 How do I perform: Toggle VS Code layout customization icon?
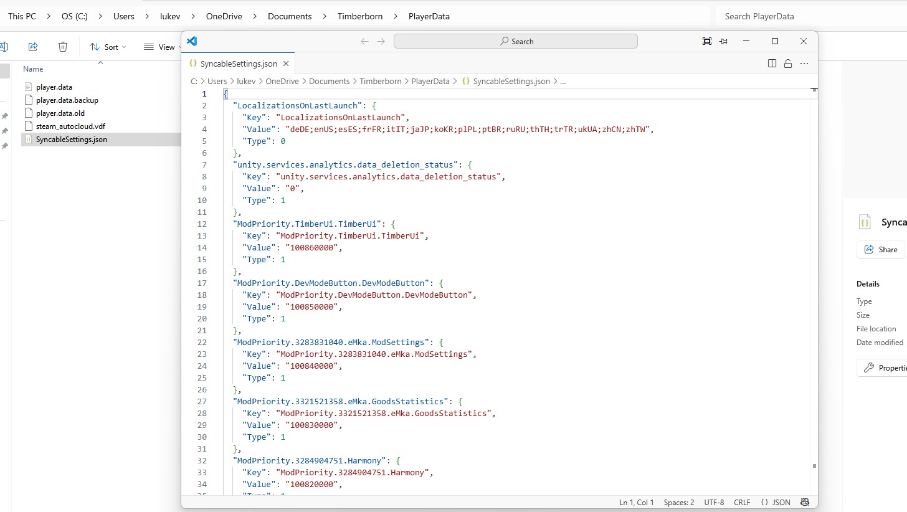[x=707, y=41]
